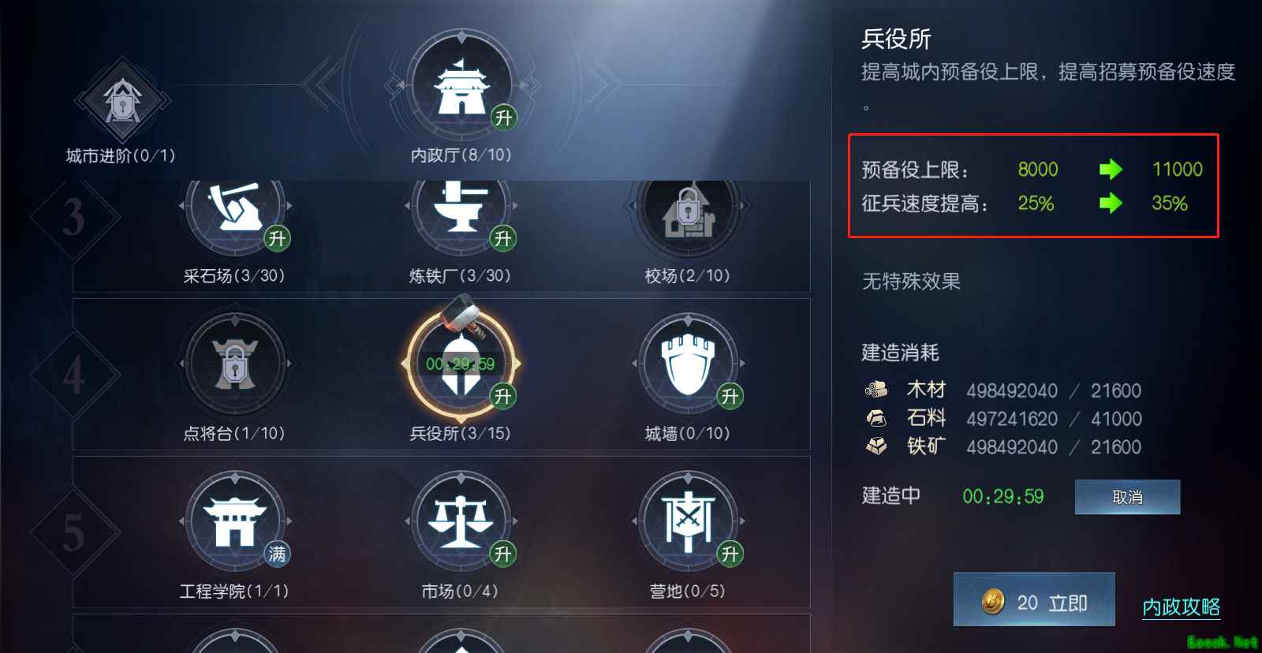Image resolution: width=1262 pixels, height=653 pixels.
Task: Select the 城市进阶 locked icon
Action: coord(122,101)
